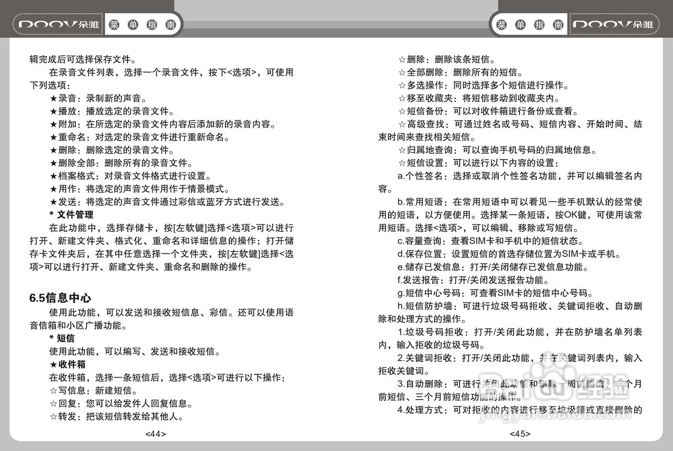
Task: Click the DOOV logo at top right
Action: (613, 25)
